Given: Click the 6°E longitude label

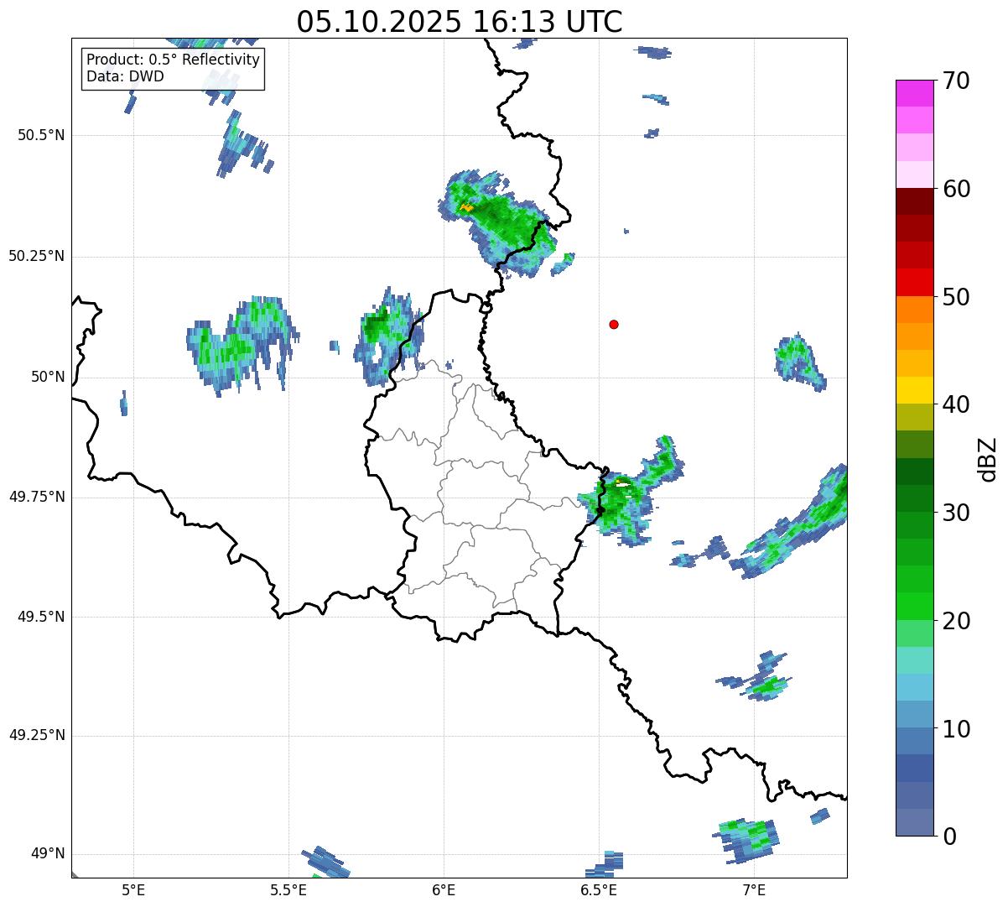Looking at the screenshot, I should [444, 889].
